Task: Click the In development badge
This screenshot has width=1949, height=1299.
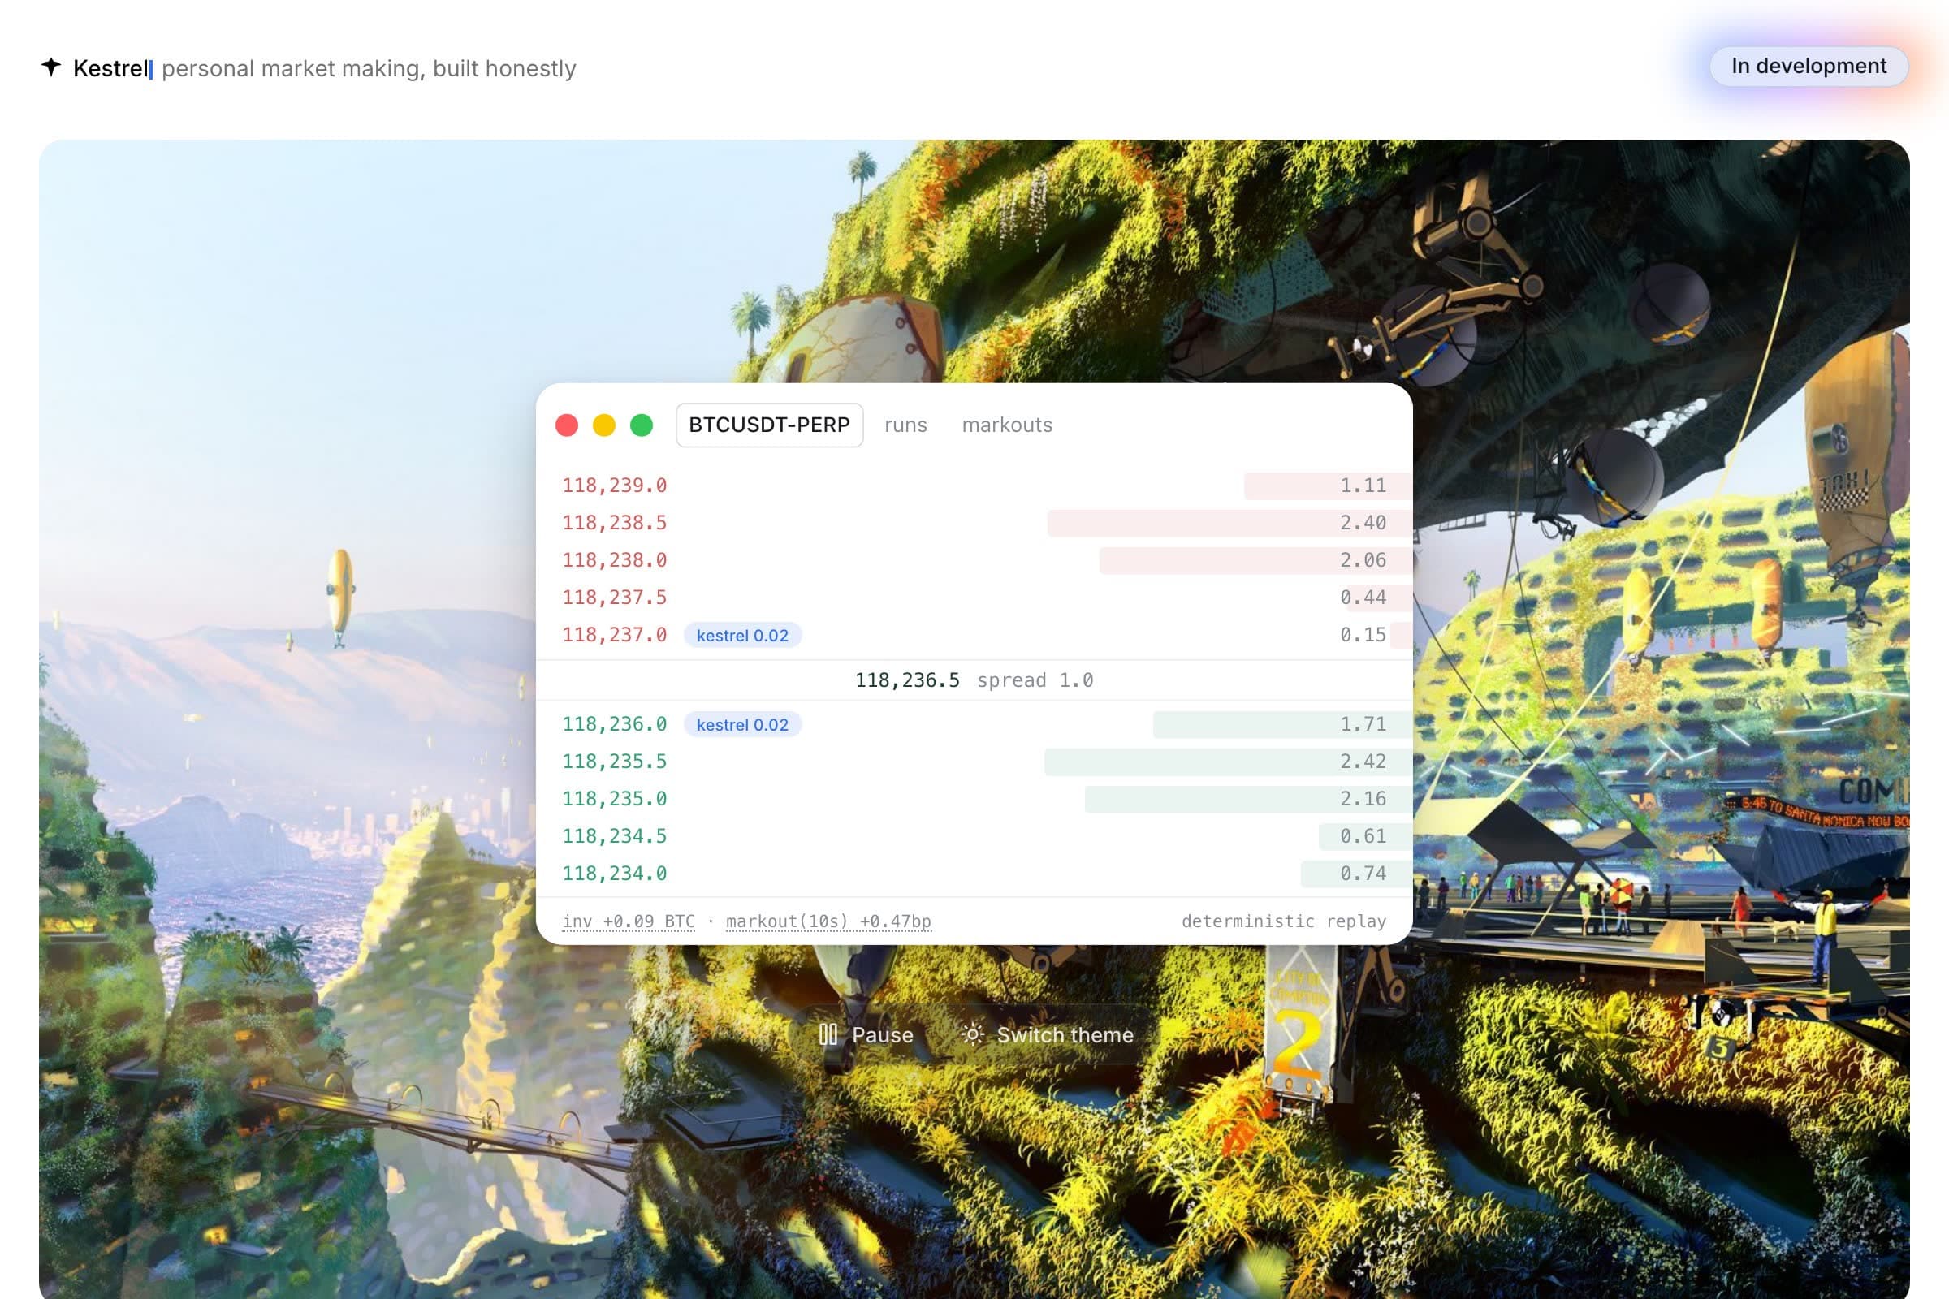Action: point(1809,67)
